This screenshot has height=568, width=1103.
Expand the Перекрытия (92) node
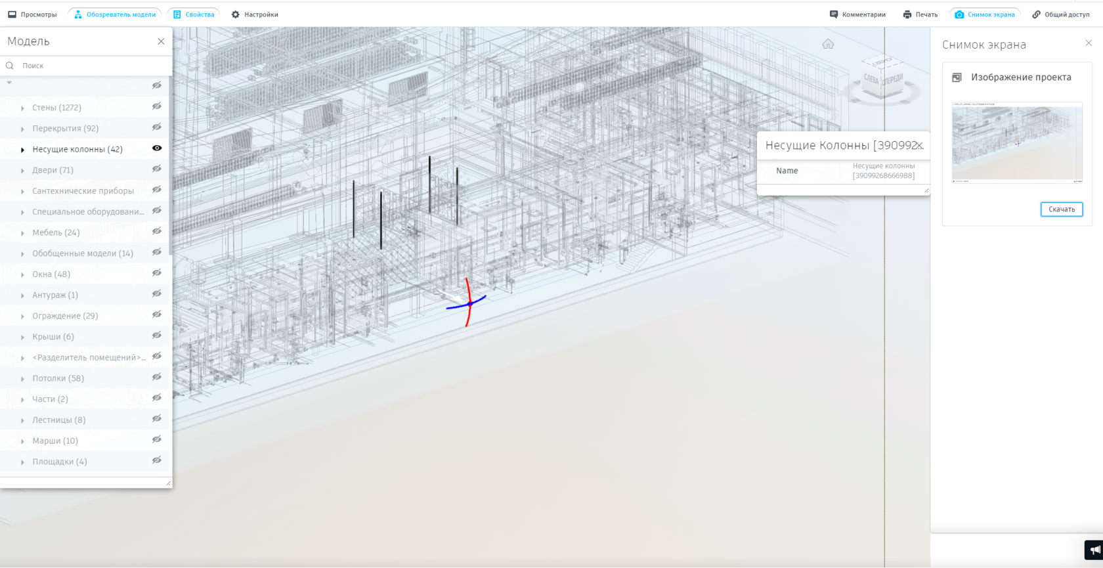[22, 129]
